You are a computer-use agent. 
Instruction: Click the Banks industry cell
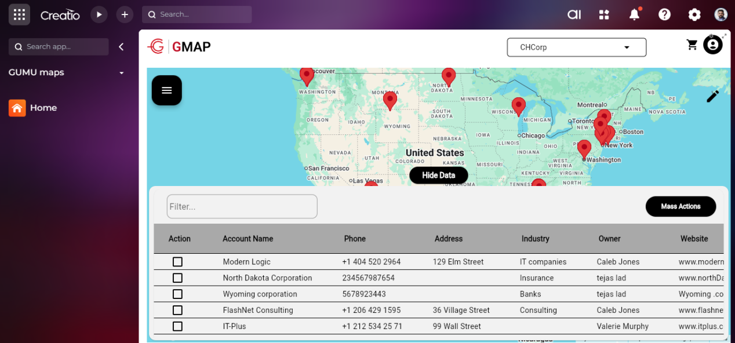point(530,294)
